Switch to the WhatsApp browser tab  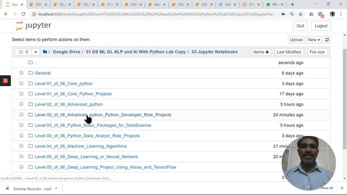274,4
